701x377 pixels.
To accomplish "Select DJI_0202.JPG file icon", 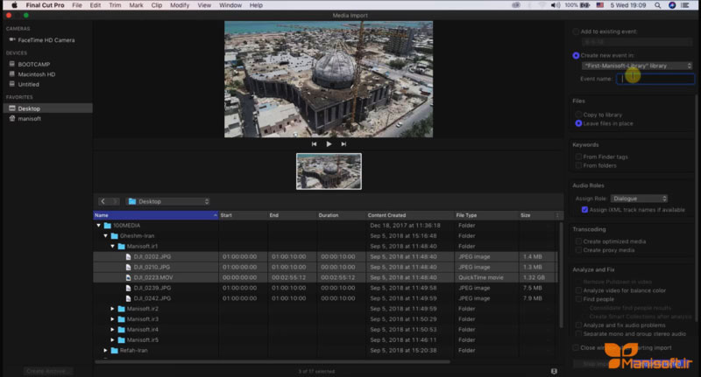I will [128, 257].
